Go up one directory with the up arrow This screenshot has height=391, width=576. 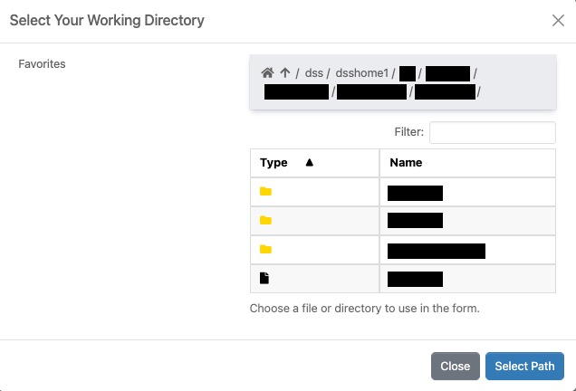[x=284, y=72]
